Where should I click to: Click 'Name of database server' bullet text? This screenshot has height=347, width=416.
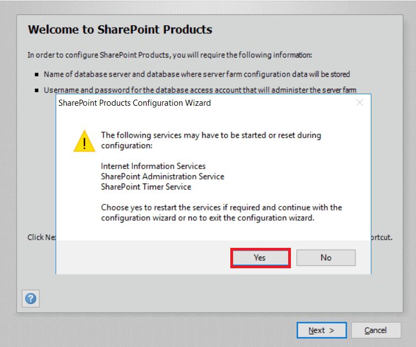[x=197, y=74]
